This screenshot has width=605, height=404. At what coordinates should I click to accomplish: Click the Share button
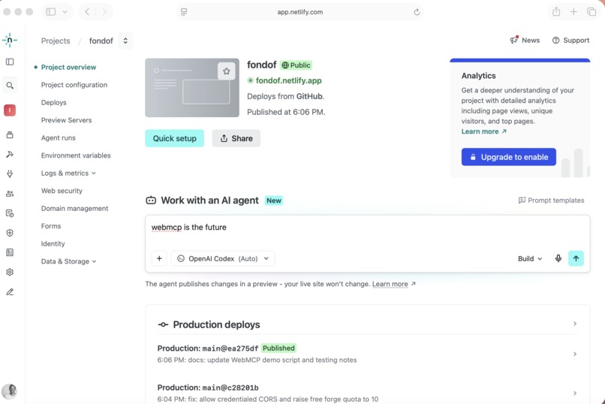tap(236, 138)
